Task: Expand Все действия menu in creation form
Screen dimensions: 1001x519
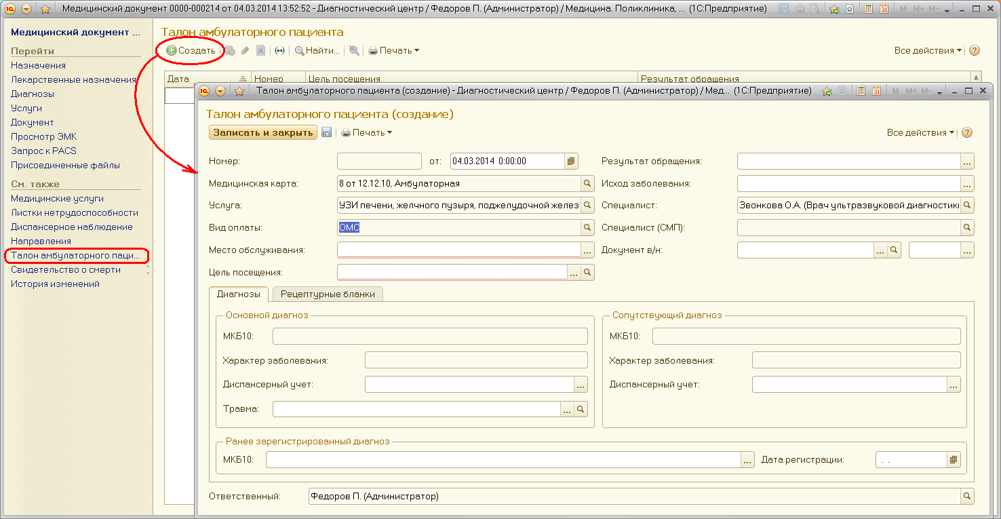Action: click(x=920, y=133)
